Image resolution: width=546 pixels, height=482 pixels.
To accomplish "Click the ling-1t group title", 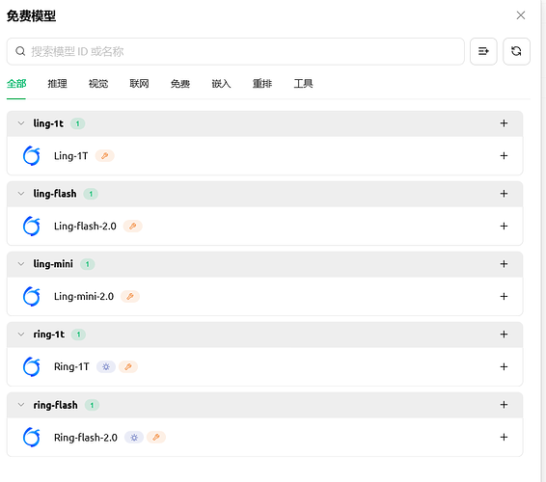I will [48, 123].
